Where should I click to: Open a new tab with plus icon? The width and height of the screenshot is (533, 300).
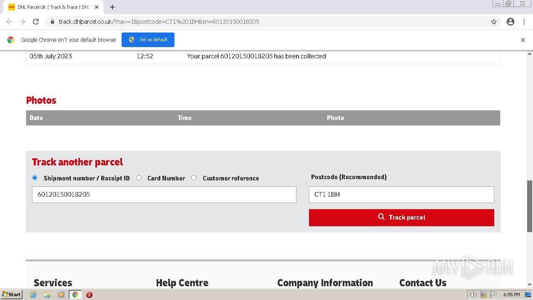pyautogui.click(x=112, y=7)
